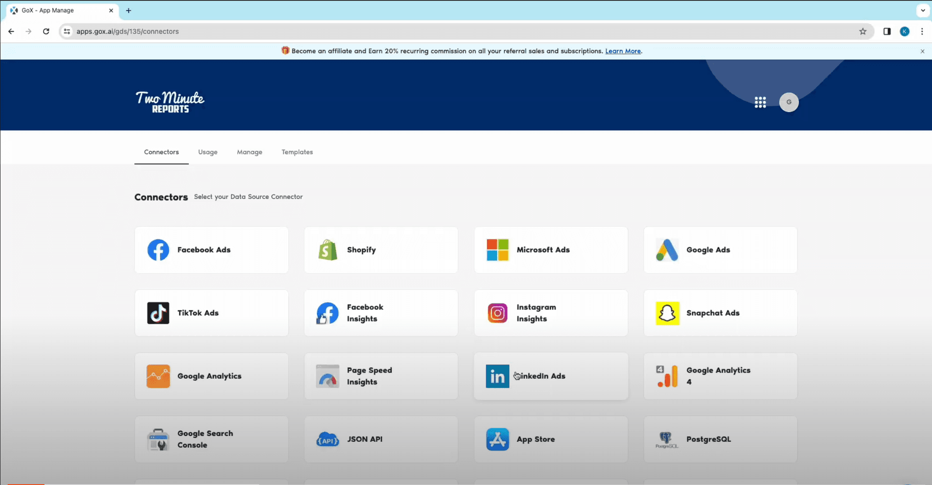Click the Two Minute Reports logo
The width and height of the screenshot is (932, 485).
(x=170, y=102)
